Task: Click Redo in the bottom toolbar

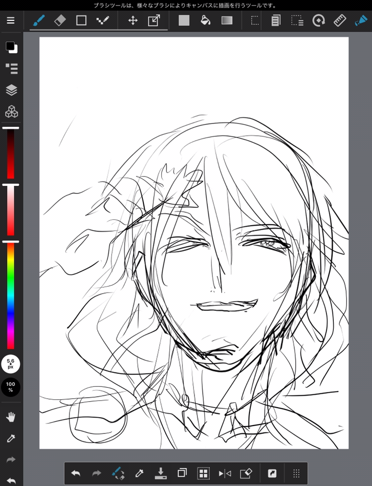Action: pyautogui.click(x=97, y=473)
